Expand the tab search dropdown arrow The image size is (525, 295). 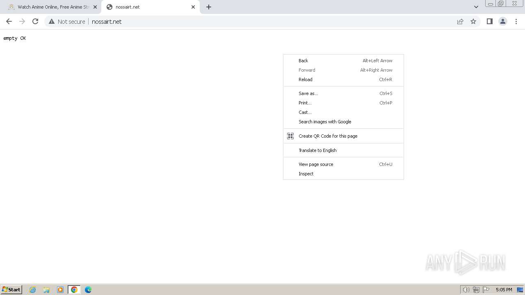(x=476, y=7)
